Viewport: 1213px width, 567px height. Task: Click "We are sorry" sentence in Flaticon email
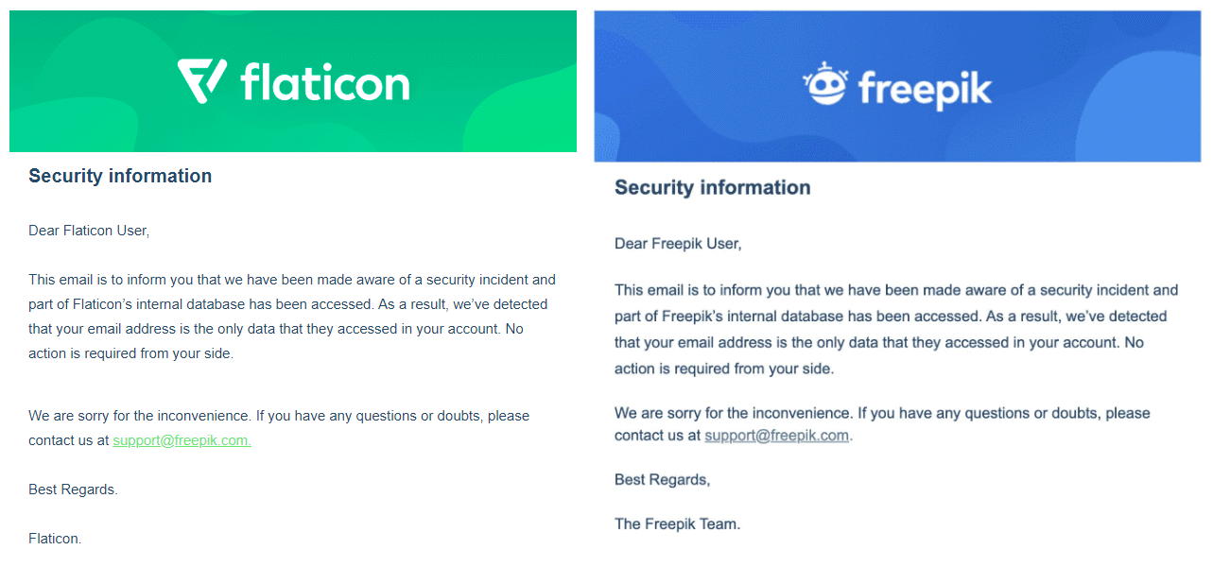point(278,416)
